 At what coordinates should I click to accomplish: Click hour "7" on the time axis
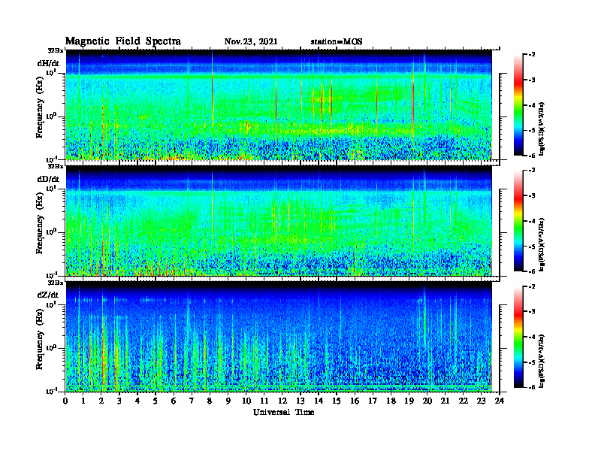192,401
